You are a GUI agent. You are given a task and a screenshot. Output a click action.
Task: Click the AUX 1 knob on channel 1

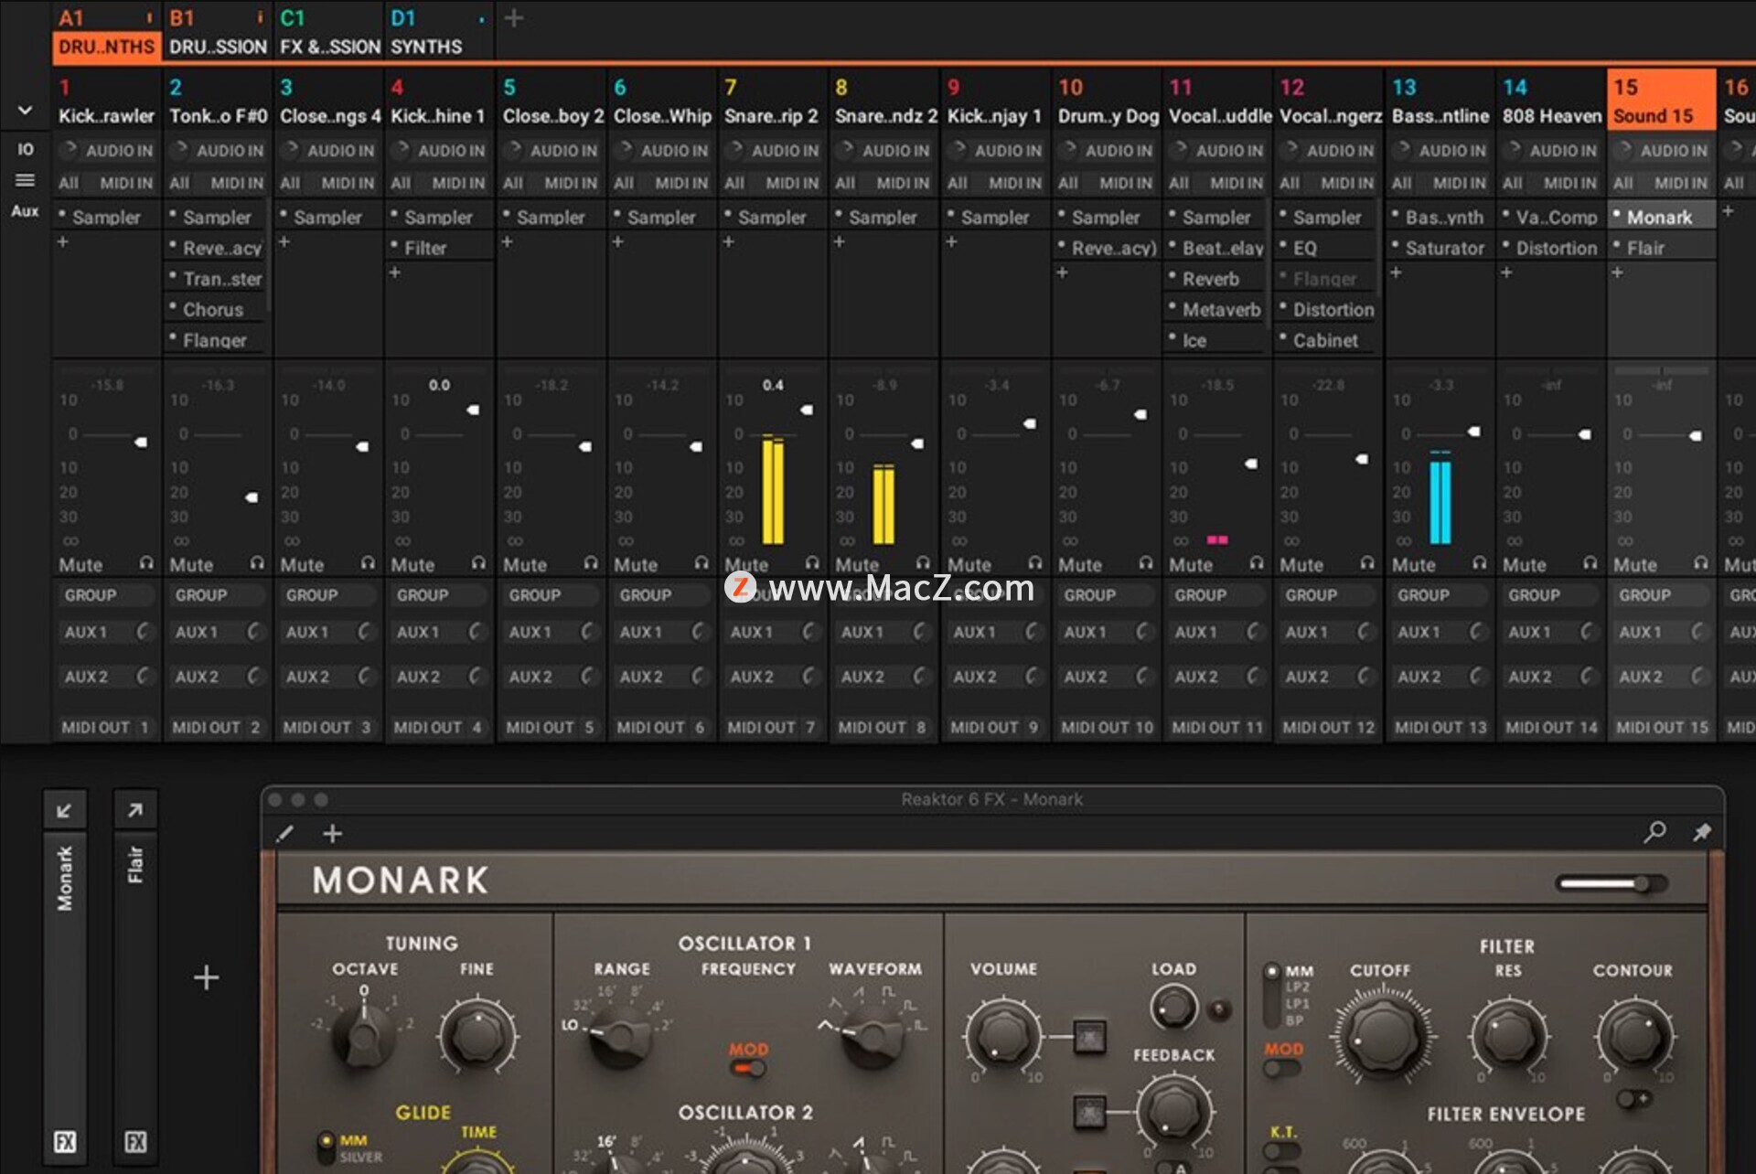click(x=143, y=632)
